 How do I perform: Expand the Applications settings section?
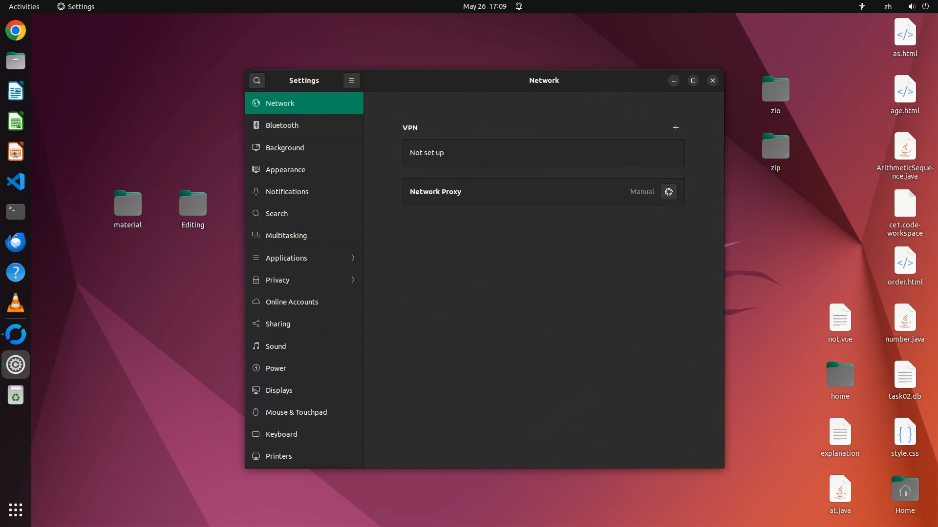tap(304, 258)
